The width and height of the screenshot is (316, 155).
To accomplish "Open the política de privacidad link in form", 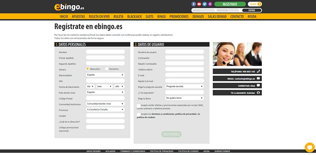I will (x=185, y=114).
